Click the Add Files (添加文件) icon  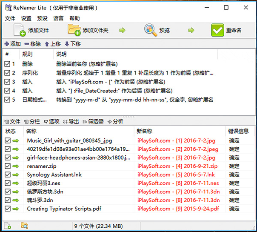(x=20, y=30)
